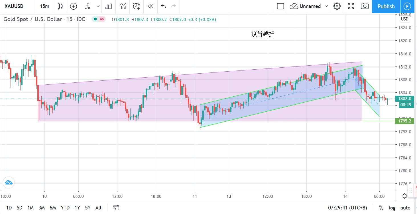Open the fx indicators menu
Viewport: 417px width, 214px height.
(x=88, y=6)
